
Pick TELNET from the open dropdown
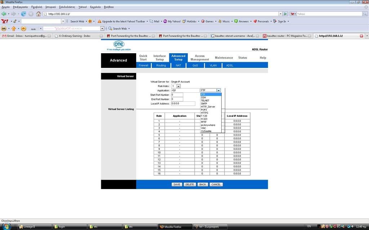click(x=205, y=101)
